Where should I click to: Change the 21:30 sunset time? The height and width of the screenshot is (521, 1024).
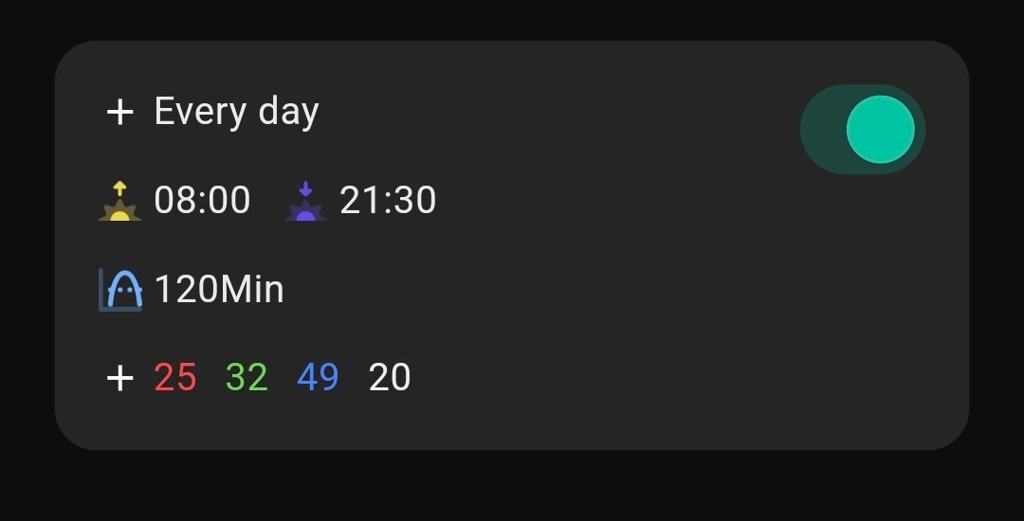[388, 201]
